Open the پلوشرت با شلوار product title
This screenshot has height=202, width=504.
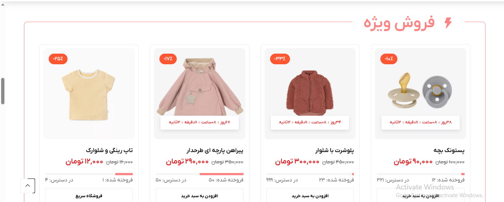[x=335, y=150]
